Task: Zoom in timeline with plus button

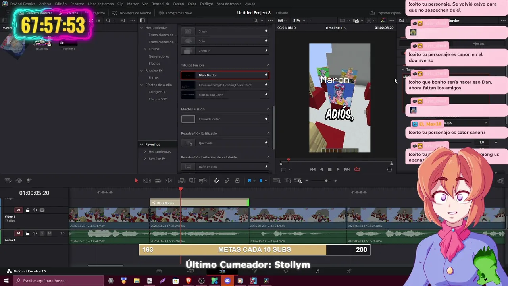Action: click(335, 181)
